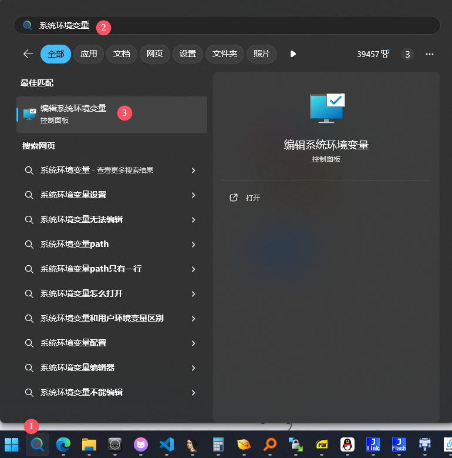452x458 pixels.
Task: Expand the 系统环境变量设置 suggestion chevron
Action: 193,195
